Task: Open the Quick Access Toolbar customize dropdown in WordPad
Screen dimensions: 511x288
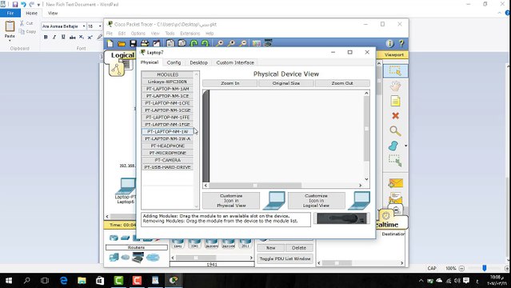Action: click(x=38, y=5)
